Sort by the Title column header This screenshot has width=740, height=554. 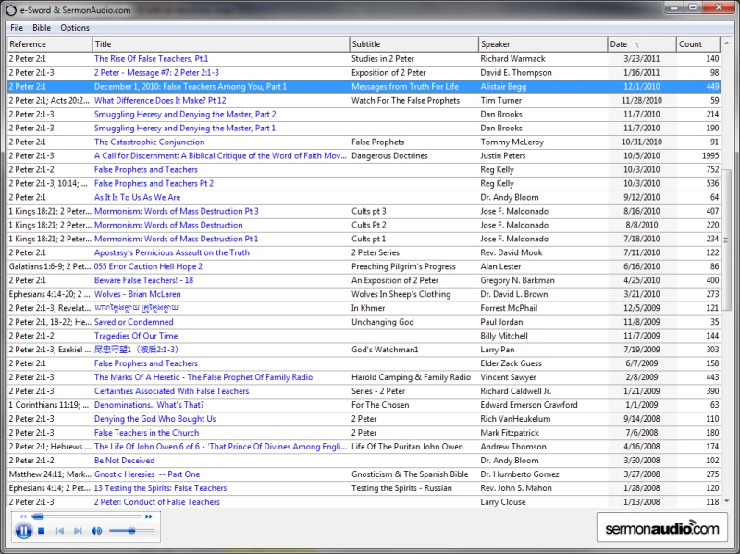coord(221,43)
